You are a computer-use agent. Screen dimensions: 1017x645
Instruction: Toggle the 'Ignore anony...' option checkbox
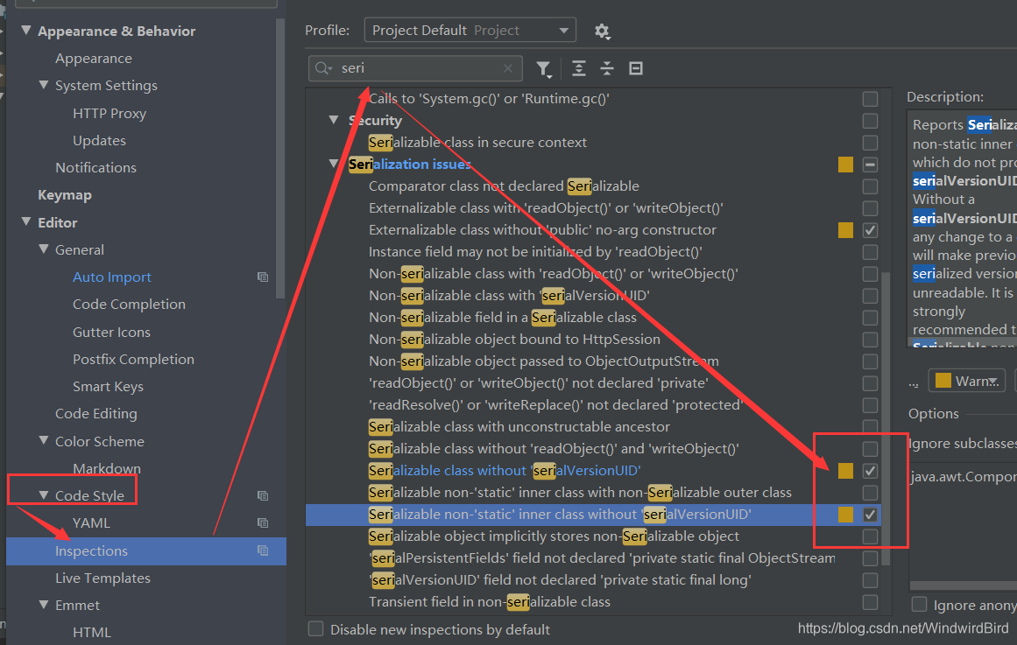click(x=919, y=604)
